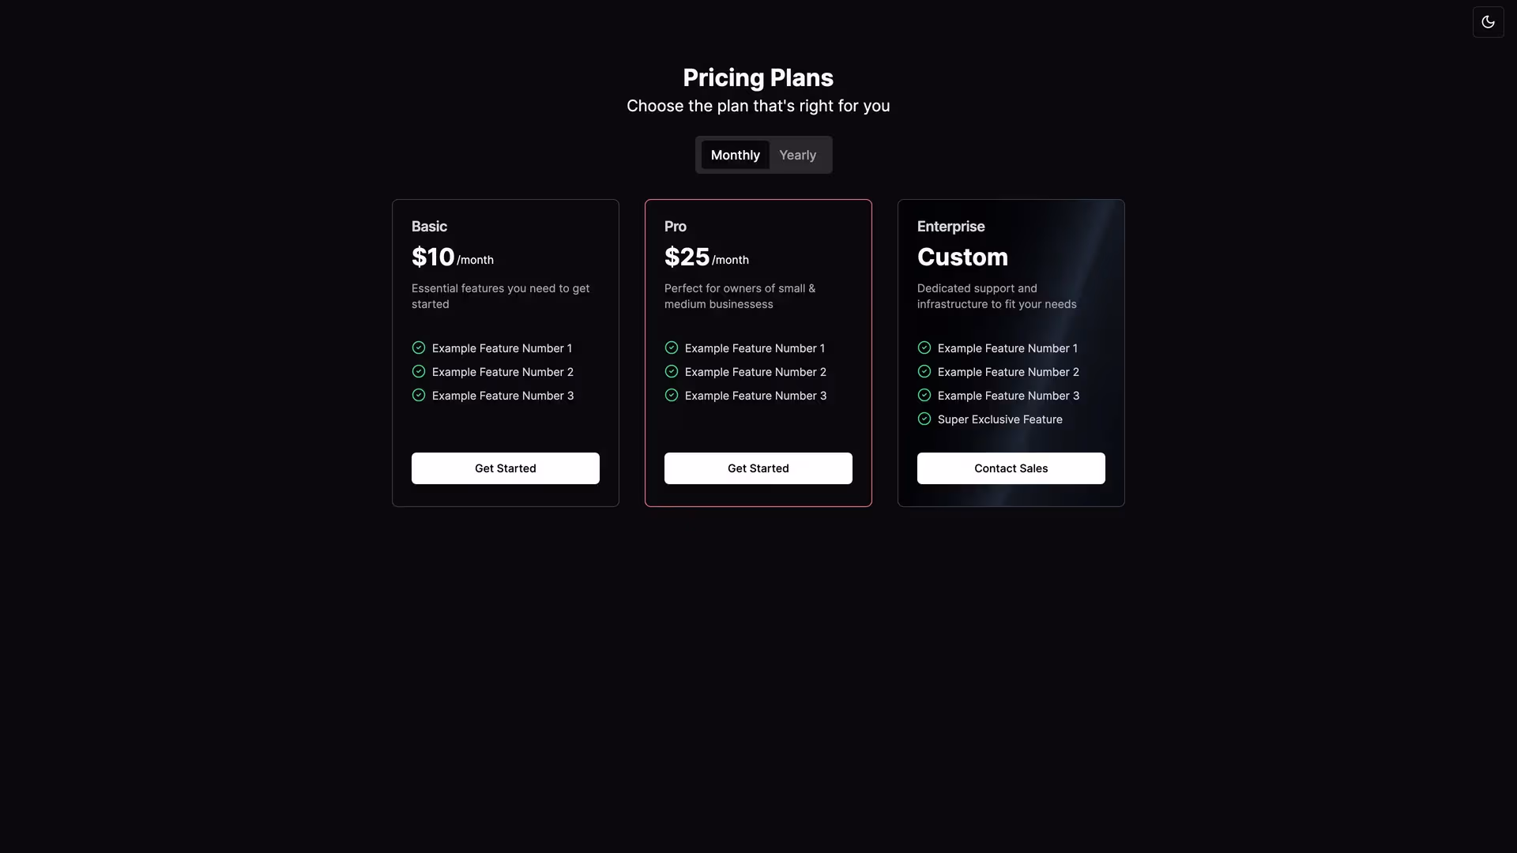Click Get Started under the Basic plan
This screenshot has width=1517, height=853.
point(505,468)
